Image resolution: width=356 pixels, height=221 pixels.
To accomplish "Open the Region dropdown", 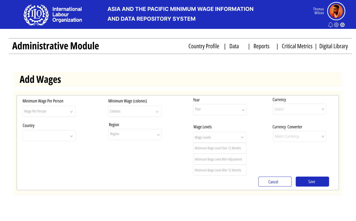I will pyautogui.click(x=135, y=134).
